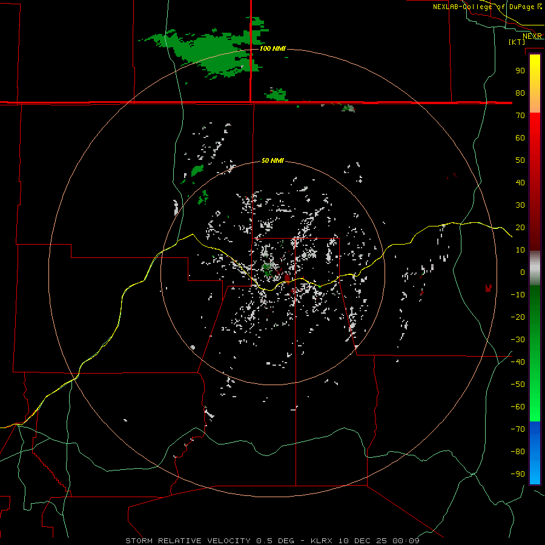Select the 20 value on velocity scale
Screen dimensions: 545x545
(520, 227)
